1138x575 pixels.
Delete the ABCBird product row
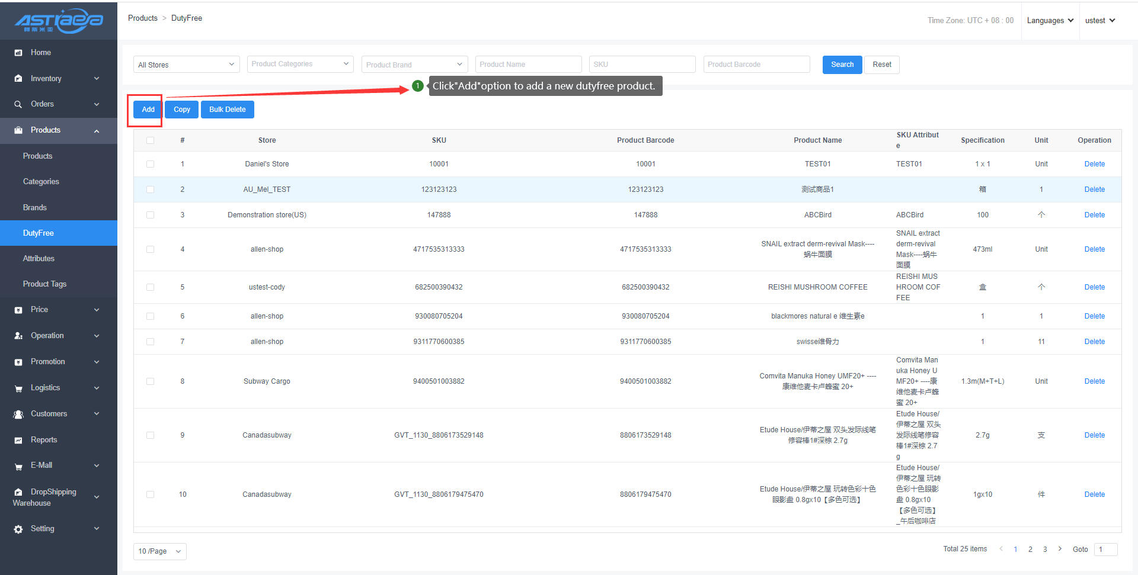[x=1094, y=215]
